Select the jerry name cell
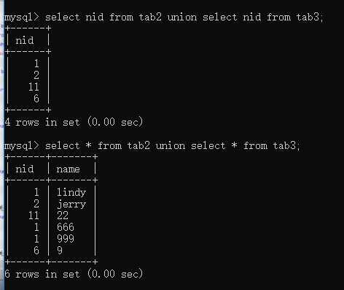Screen dimensions: 344x290 (71, 204)
